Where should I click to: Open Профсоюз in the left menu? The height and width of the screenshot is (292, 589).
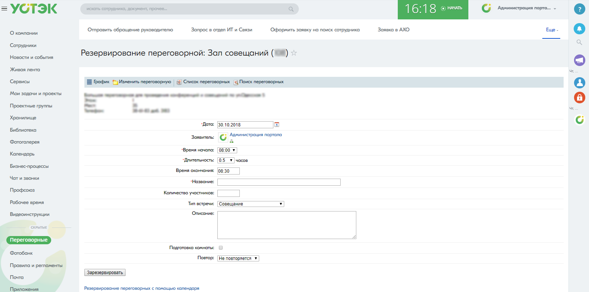point(22,190)
